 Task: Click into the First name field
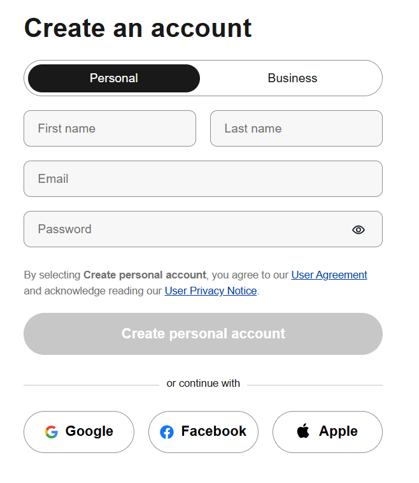[x=110, y=129]
